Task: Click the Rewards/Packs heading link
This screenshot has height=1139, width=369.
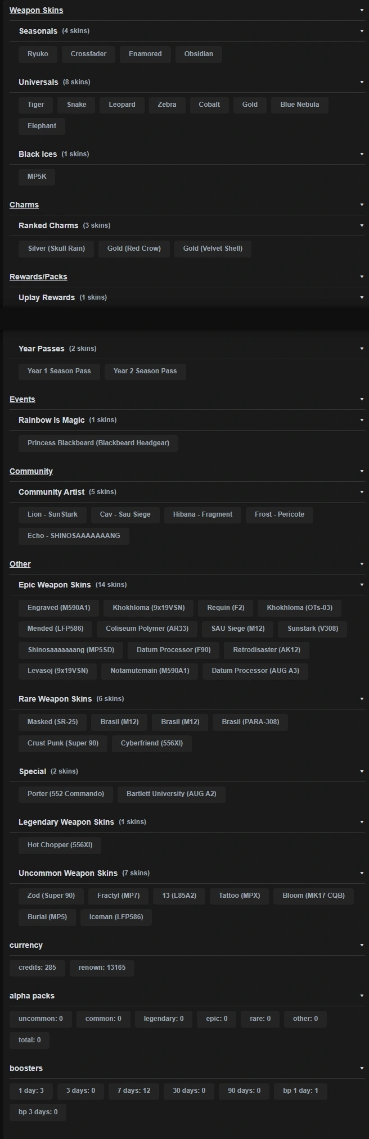Action: [x=38, y=277]
